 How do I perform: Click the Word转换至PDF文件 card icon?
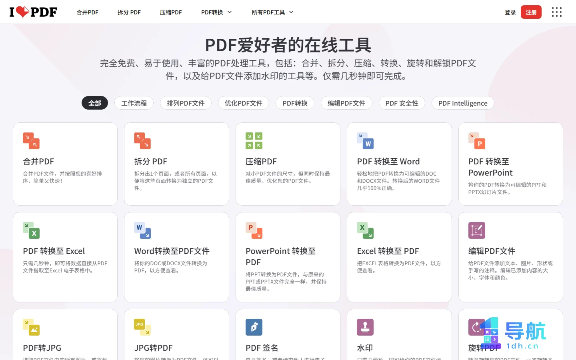(x=142, y=230)
